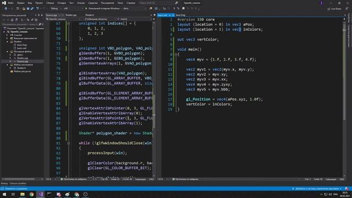
Task: Open the Справка menu
Action: point(131,3)
